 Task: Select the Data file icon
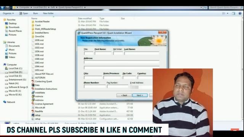point(33,85)
